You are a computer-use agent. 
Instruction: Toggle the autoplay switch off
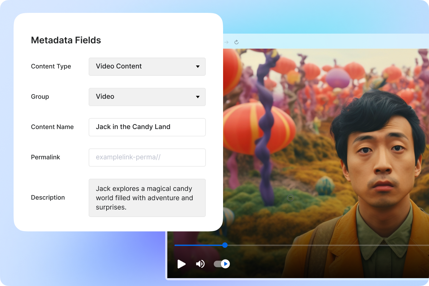point(222,264)
